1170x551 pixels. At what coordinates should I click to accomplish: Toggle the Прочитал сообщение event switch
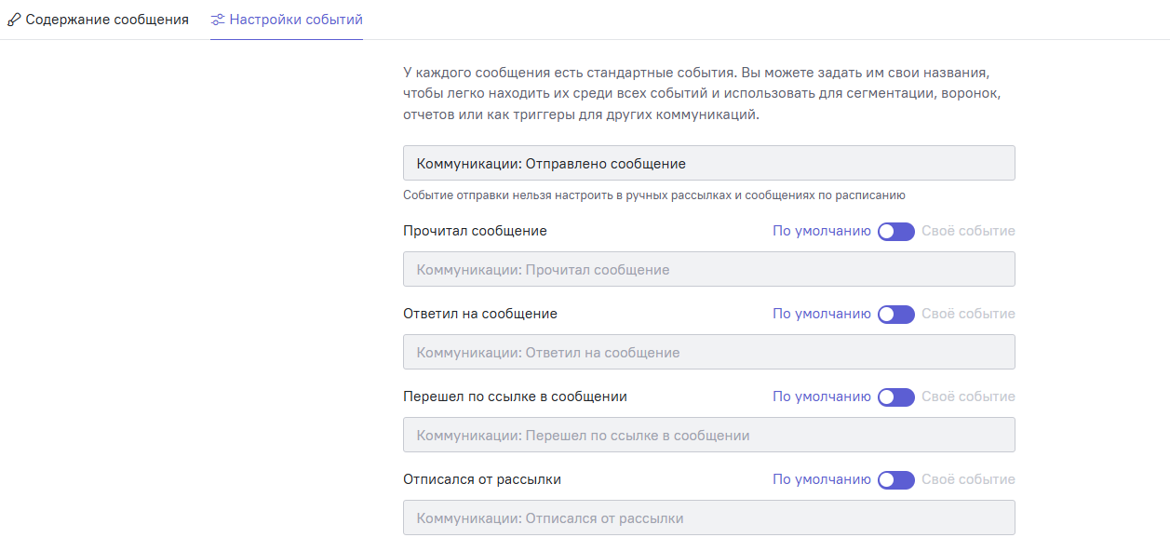(896, 232)
